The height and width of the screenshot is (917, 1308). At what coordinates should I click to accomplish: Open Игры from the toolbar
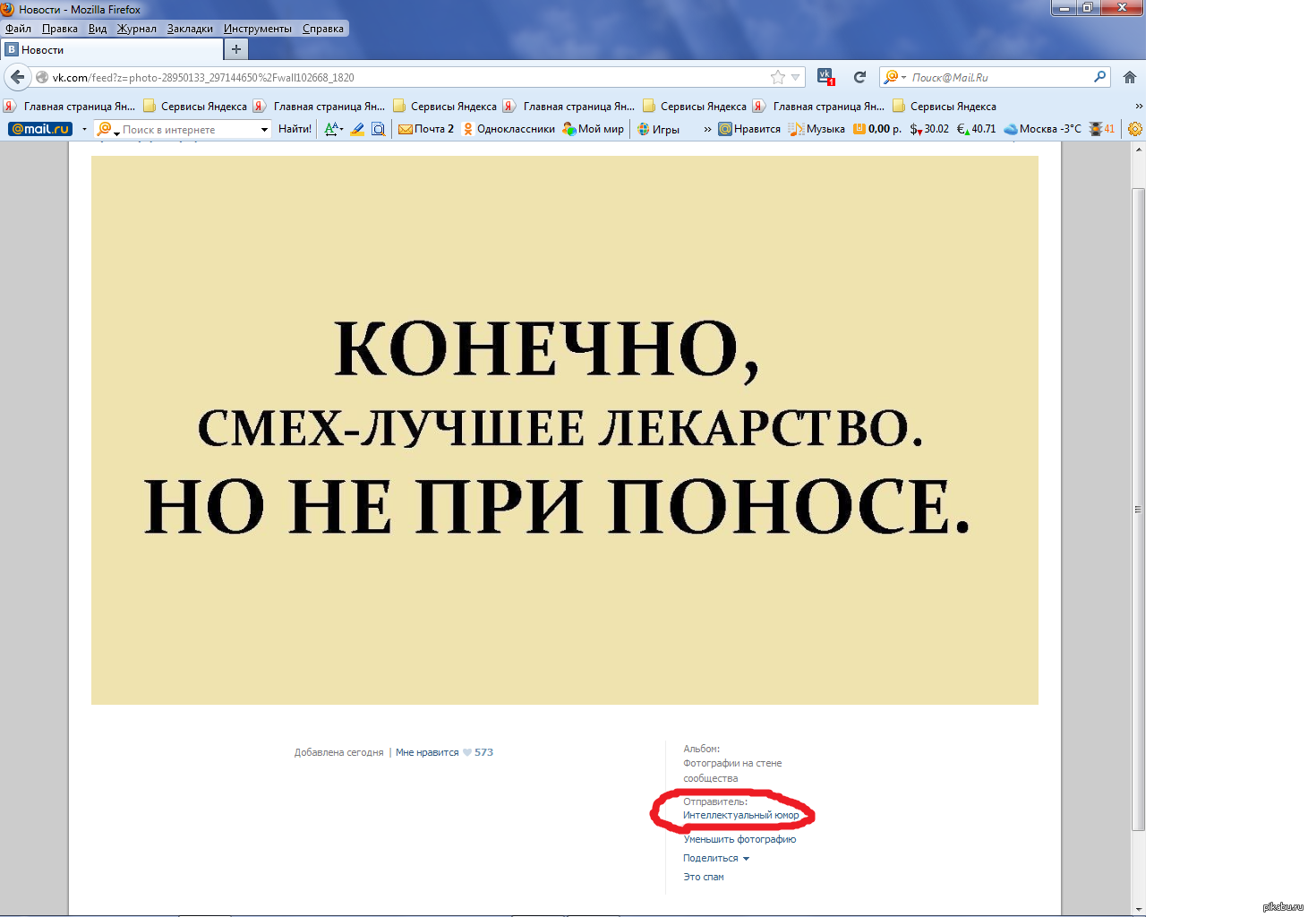pos(658,129)
